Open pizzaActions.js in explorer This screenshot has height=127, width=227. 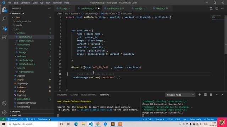point(26,41)
